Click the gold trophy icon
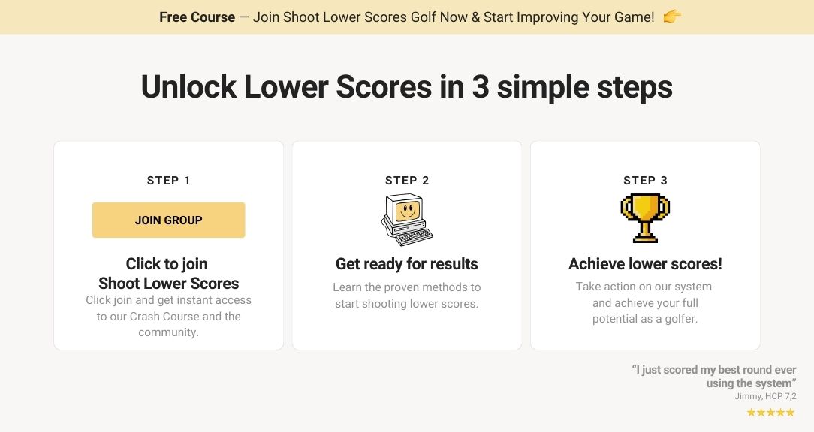The width and height of the screenshot is (814, 432). [645, 218]
